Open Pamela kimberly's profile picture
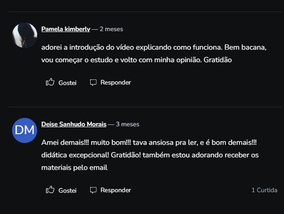The image size is (284, 214). pyautogui.click(x=25, y=35)
